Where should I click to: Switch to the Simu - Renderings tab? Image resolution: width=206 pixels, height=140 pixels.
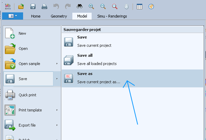click(x=112, y=16)
